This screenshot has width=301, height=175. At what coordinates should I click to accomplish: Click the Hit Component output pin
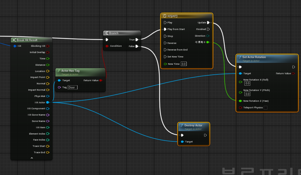(x=48, y=108)
